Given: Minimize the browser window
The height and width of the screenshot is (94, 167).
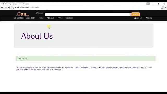Looking at the screenshot, I should pos(153,4).
